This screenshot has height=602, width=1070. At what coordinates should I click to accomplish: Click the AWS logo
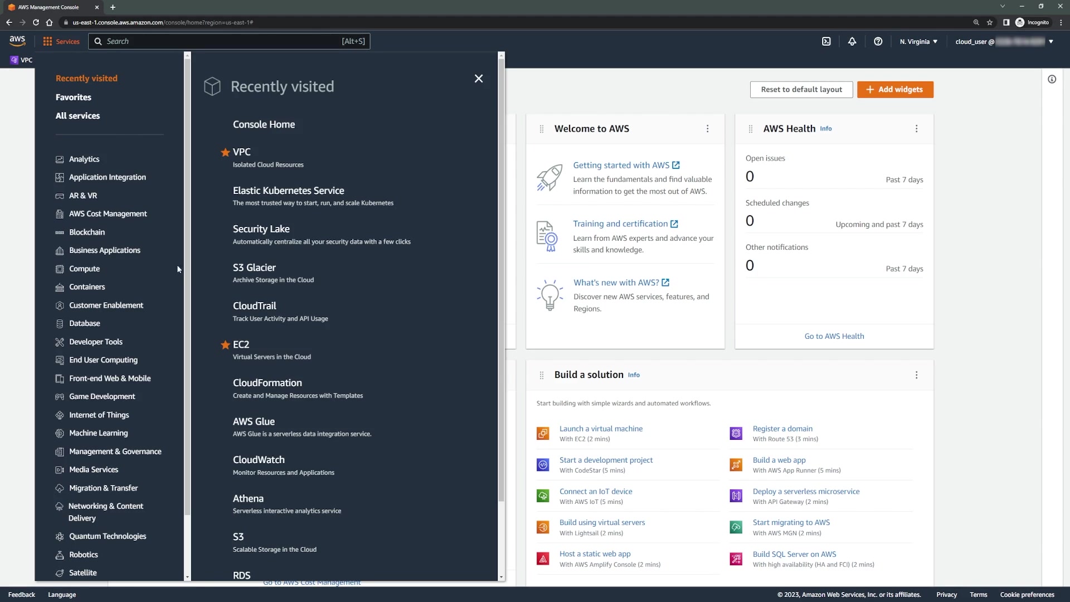(x=17, y=41)
